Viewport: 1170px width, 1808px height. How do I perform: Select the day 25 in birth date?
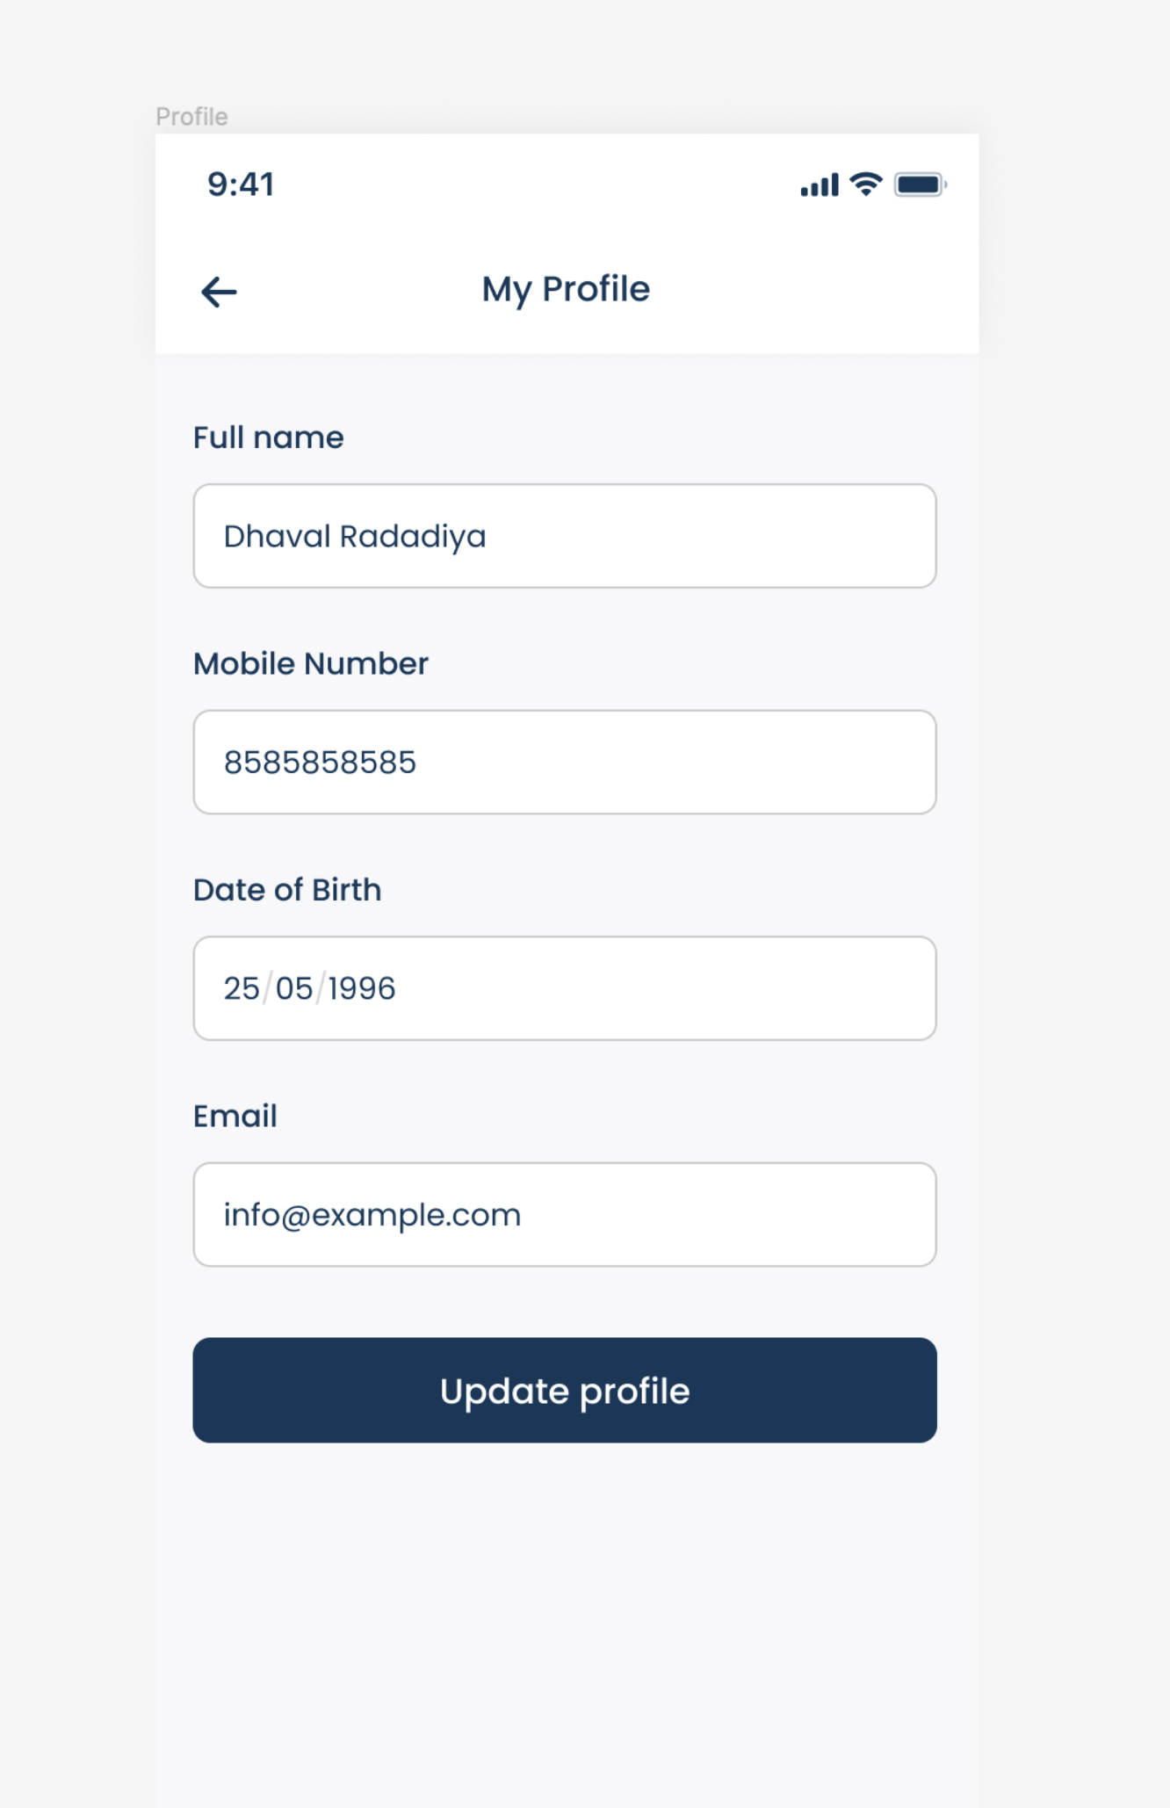pyautogui.click(x=242, y=988)
